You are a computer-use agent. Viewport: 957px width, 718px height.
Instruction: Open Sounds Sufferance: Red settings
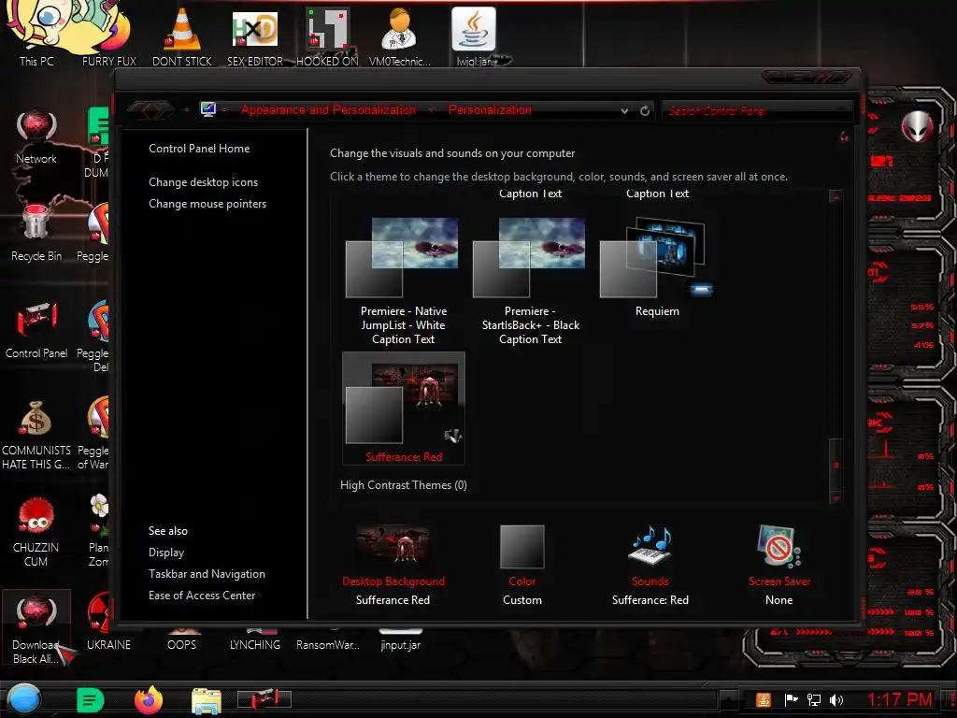pyautogui.click(x=650, y=566)
